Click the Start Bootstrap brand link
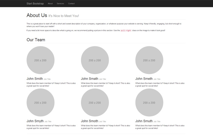 pyautogui.click(x=35, y=4)
